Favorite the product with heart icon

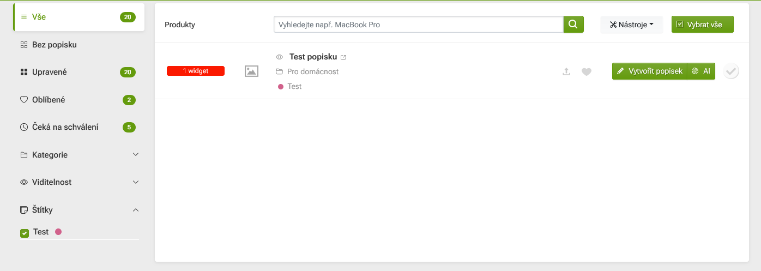point(587,71)
